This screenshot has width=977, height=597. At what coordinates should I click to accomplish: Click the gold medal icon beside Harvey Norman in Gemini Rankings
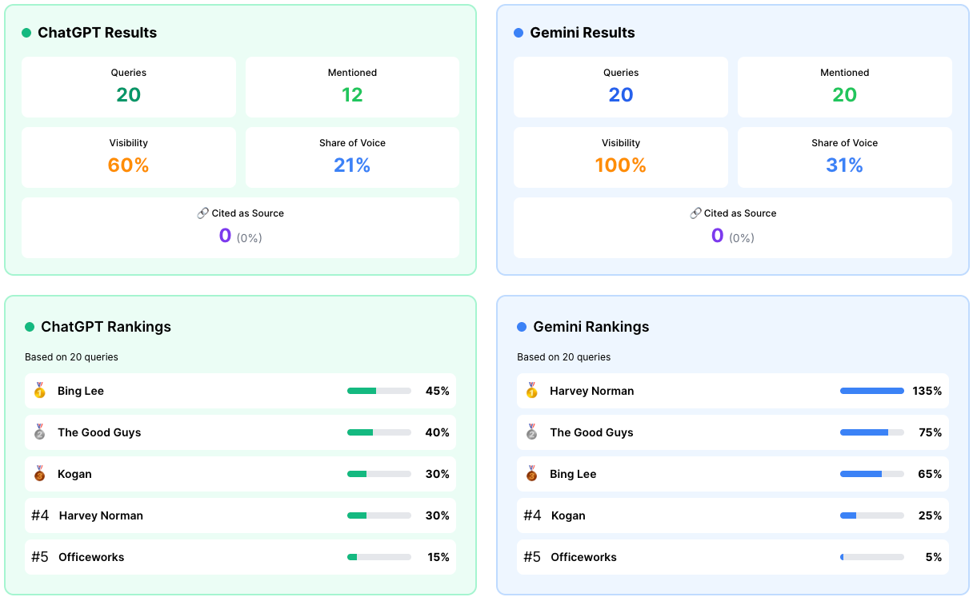tap(532, 391)
